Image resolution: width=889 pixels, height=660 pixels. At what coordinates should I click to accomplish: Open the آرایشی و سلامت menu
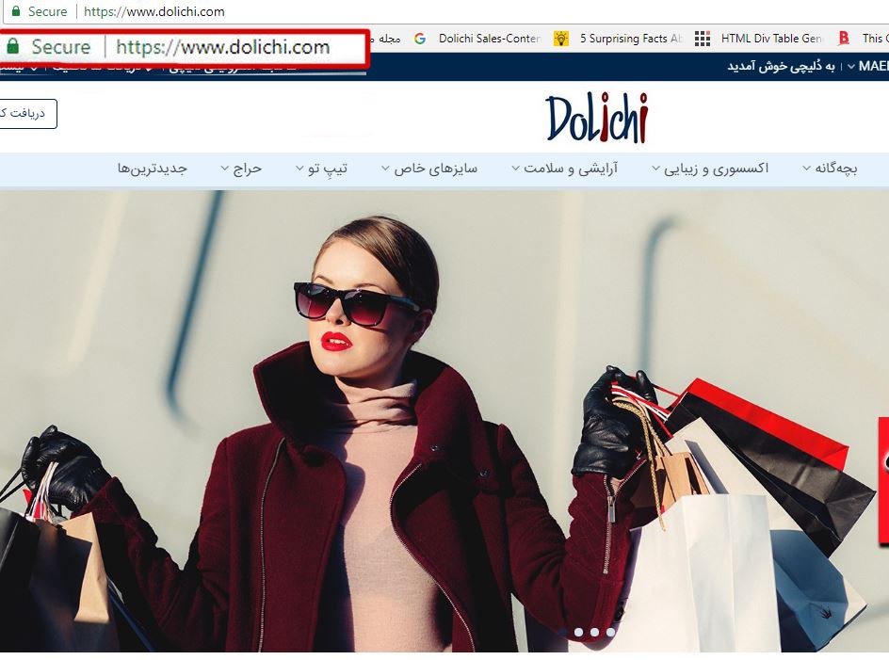[567, 167]
